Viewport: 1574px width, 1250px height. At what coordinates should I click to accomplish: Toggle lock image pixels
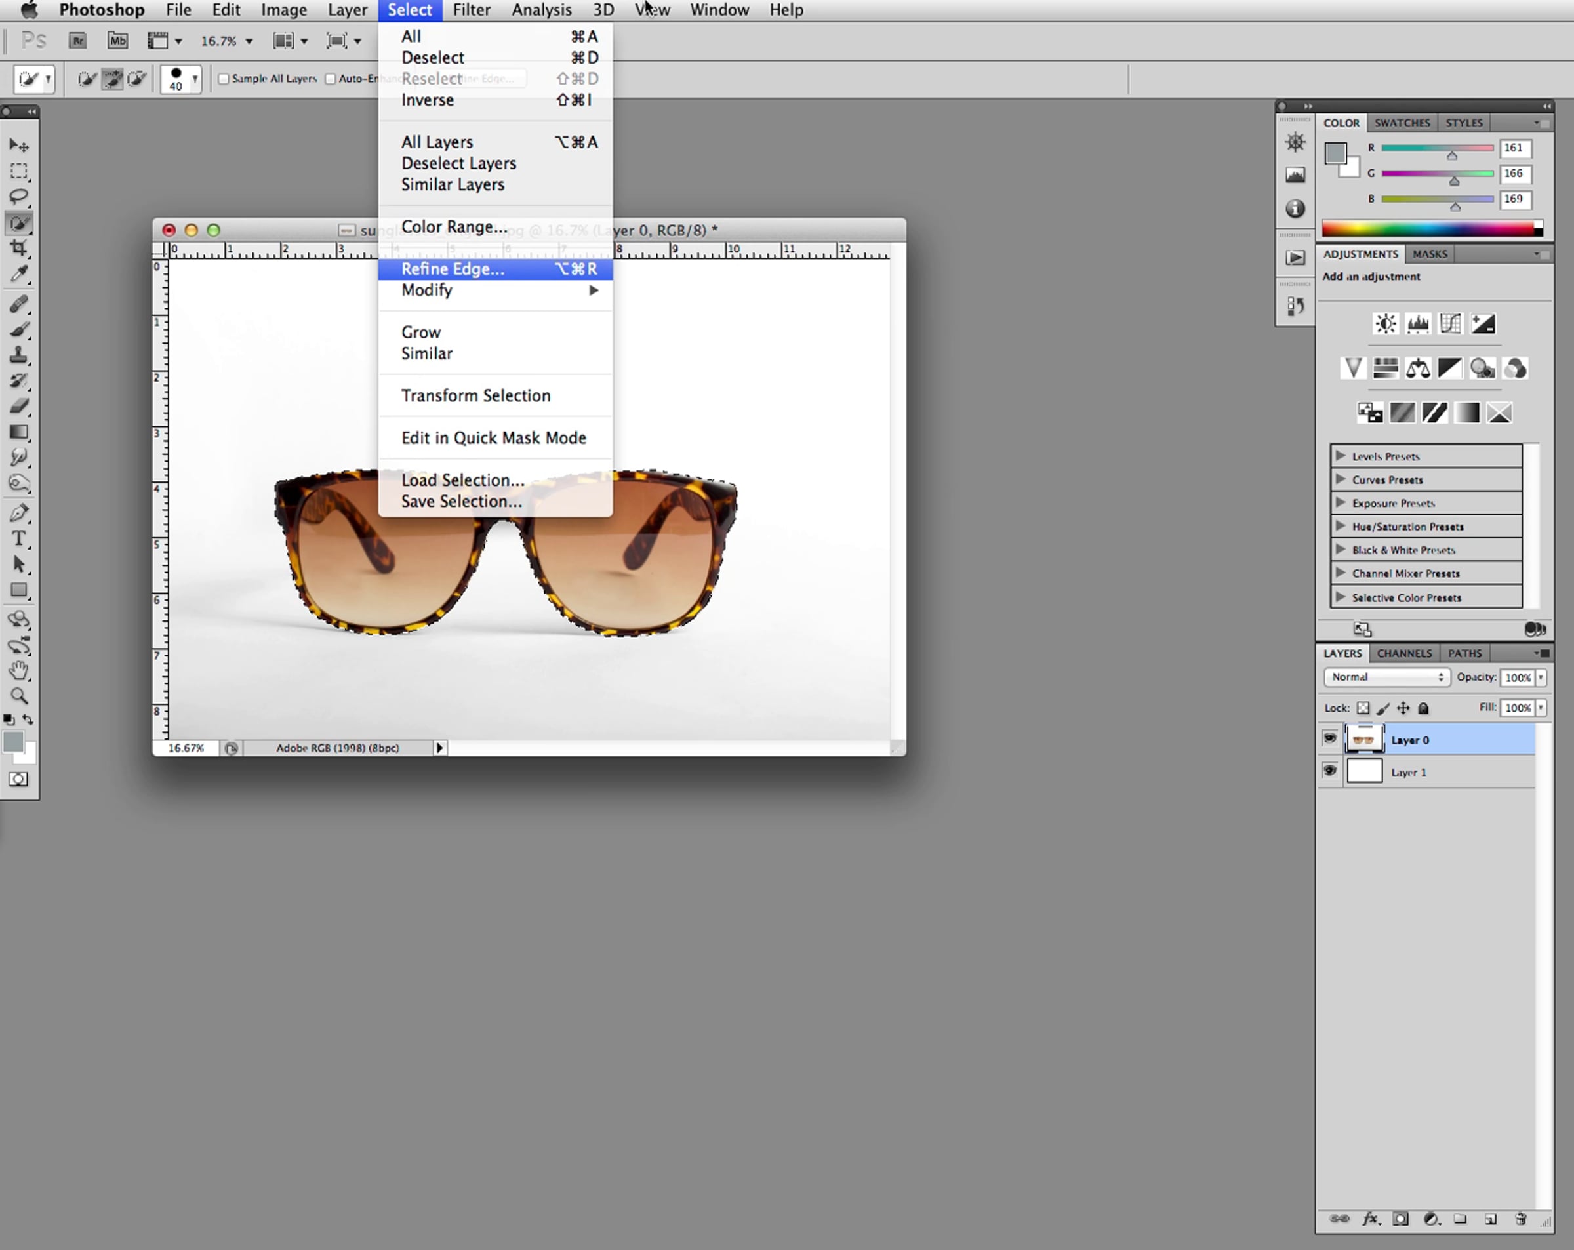coord(1382,708)
